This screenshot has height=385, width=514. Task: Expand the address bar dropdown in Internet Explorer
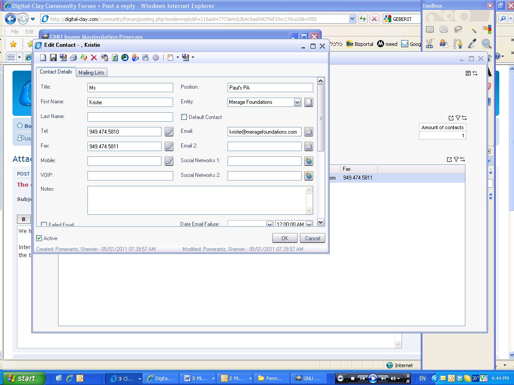tap(352, 19)
